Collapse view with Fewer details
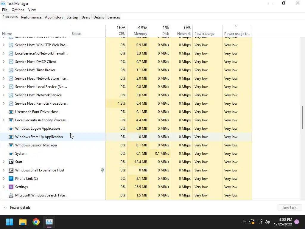The width and height of the screenshot is (305, 229). tap(17, 208)
